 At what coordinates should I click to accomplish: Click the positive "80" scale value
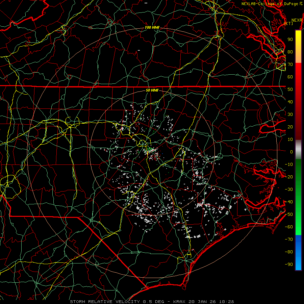(x=290, y=52)
